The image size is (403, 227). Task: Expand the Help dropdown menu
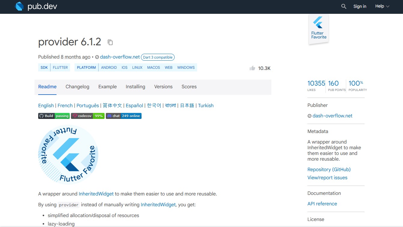(x=382, y=6)
